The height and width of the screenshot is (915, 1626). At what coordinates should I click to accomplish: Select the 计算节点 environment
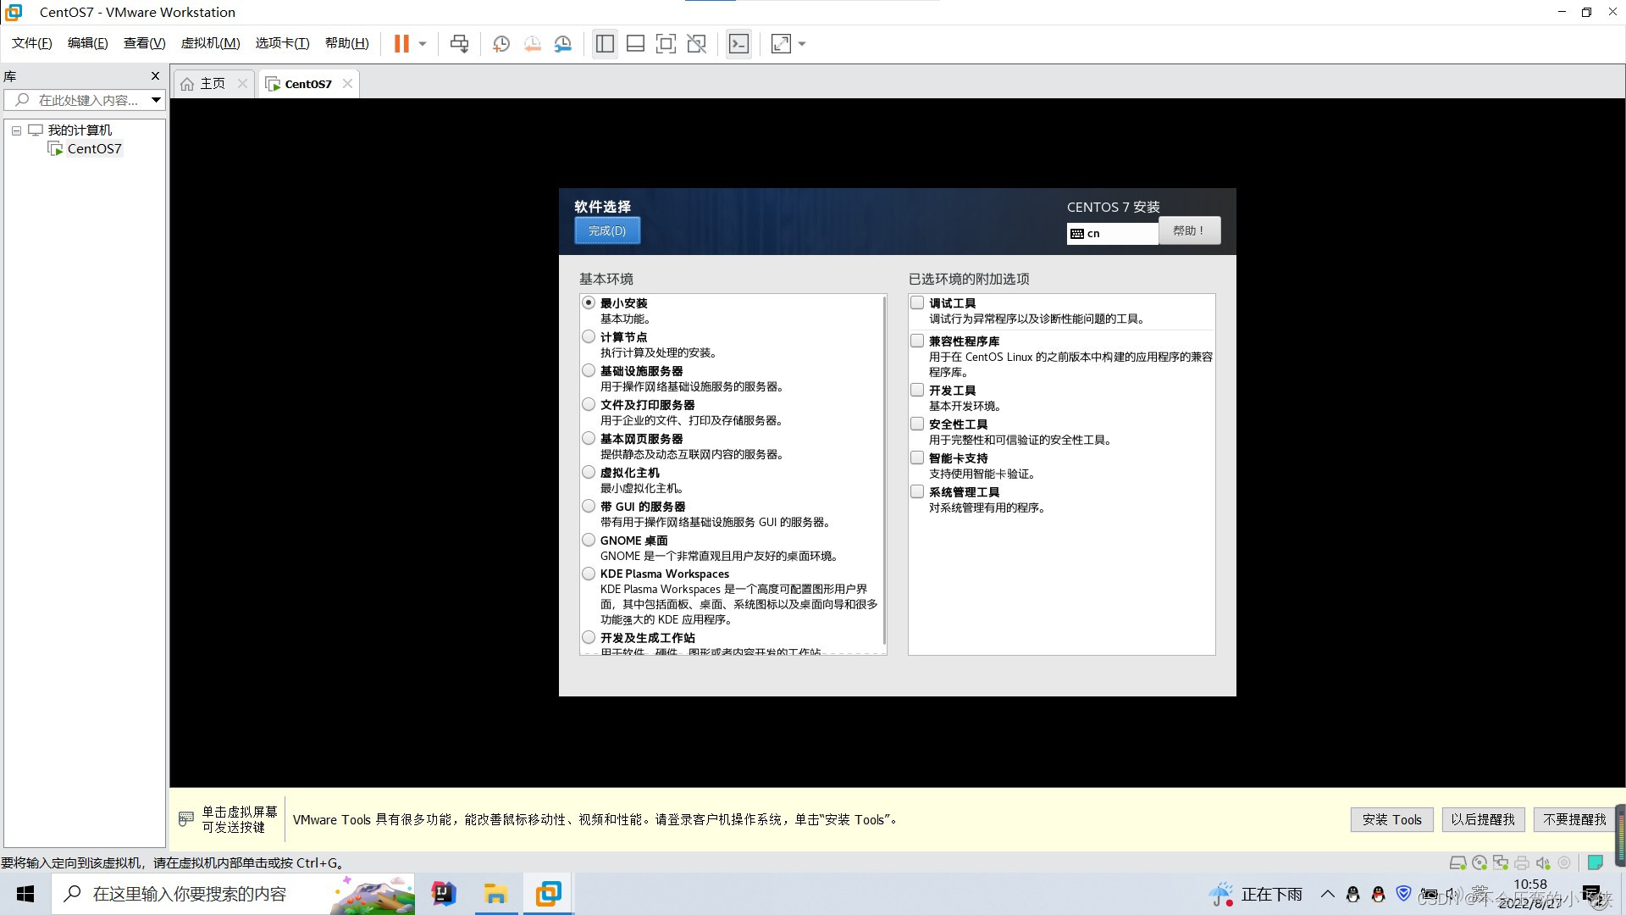tap(589, 336)
